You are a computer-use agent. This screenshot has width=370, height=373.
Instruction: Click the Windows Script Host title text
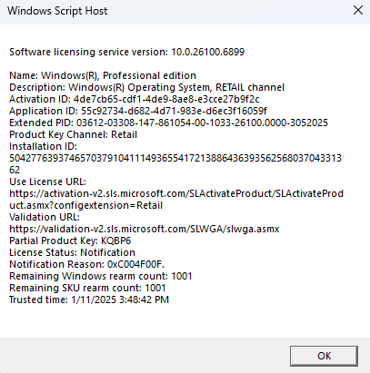57,11
